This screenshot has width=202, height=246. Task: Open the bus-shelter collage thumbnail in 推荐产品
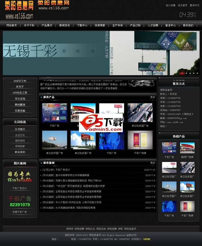[55, 113]
